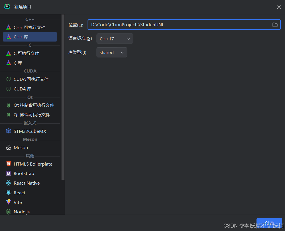Click the project type list scrollbar
The width and height of the screenshot is (285, 231).
click(x=63, y=97)
